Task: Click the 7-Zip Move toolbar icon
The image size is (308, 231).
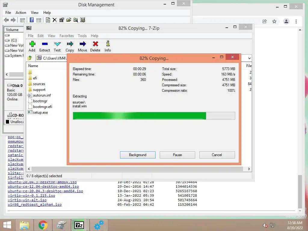Action: pos(82,44)
